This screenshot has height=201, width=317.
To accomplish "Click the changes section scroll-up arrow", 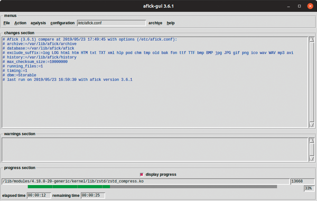I will (x=312, y=40).
